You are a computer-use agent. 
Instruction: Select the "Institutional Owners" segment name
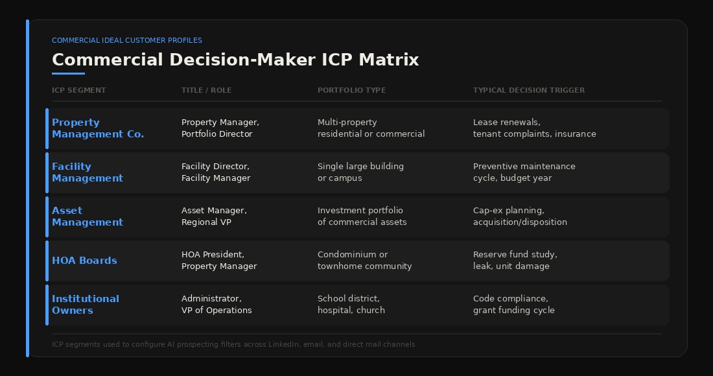(x=86, y=305)
